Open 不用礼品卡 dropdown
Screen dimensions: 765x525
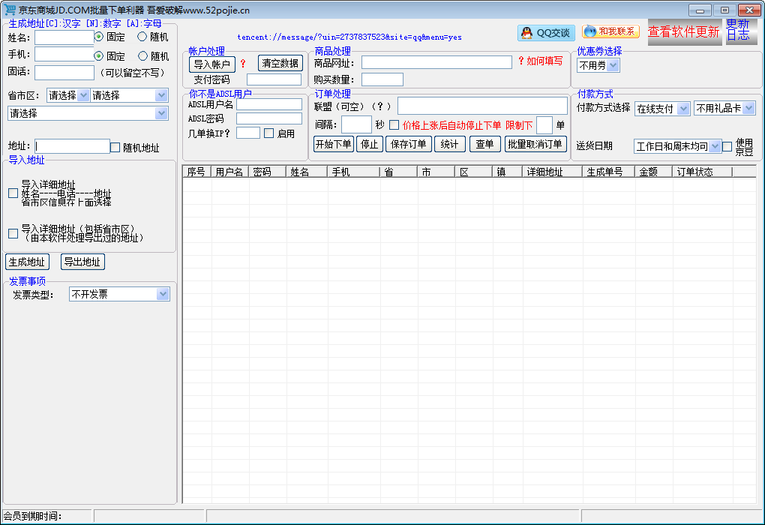point(725,108)
